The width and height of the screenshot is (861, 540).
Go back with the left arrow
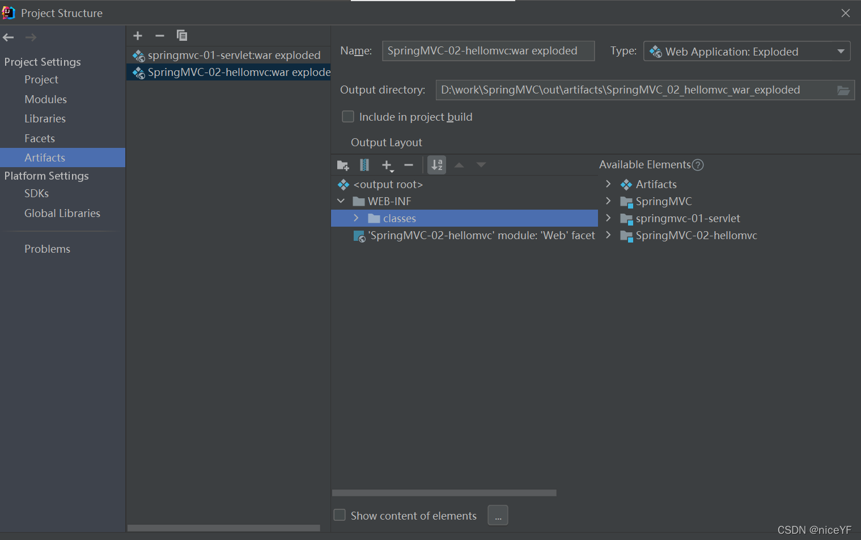[x=9, y=37]
